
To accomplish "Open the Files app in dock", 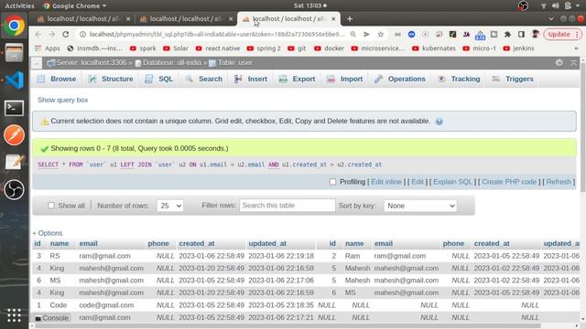I will point(15,53).
